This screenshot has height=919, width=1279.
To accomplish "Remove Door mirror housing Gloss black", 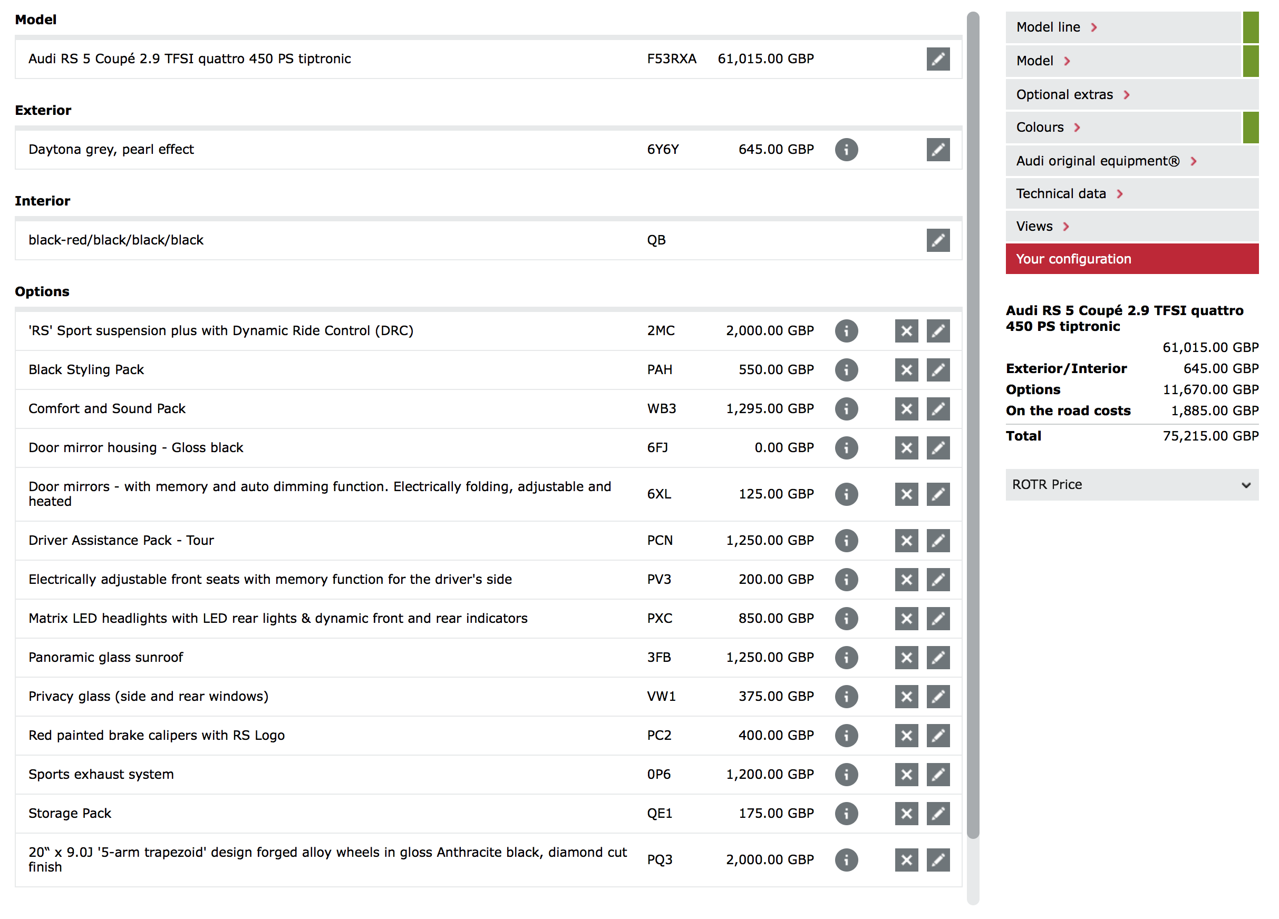I will pos(906,448).
